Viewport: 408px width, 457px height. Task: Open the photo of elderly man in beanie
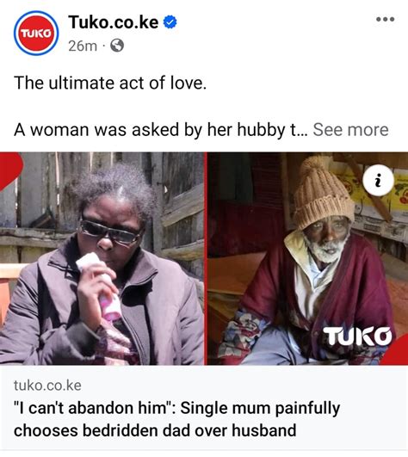pos(307,258)
